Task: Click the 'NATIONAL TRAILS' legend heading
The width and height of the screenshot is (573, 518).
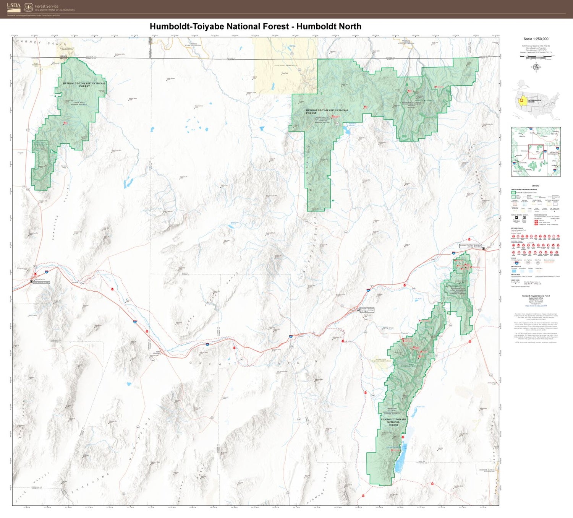Action: 517,228
